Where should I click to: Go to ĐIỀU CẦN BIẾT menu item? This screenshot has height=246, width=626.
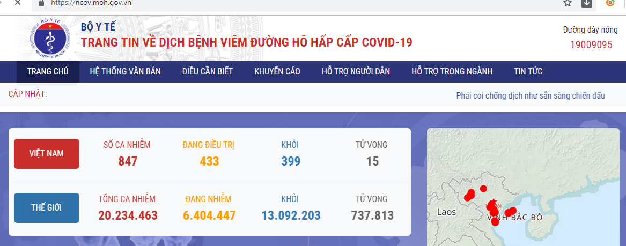(x=207, y=72)
